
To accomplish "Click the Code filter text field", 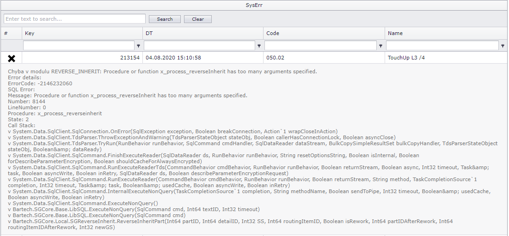I will pos(320,46).
